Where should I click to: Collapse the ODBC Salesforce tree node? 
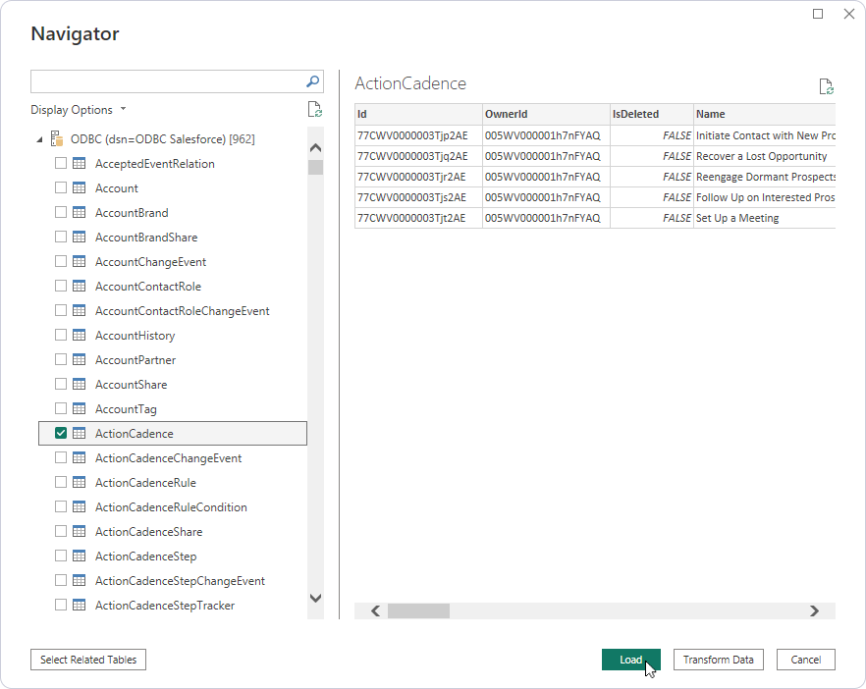[x=39, y=139]
